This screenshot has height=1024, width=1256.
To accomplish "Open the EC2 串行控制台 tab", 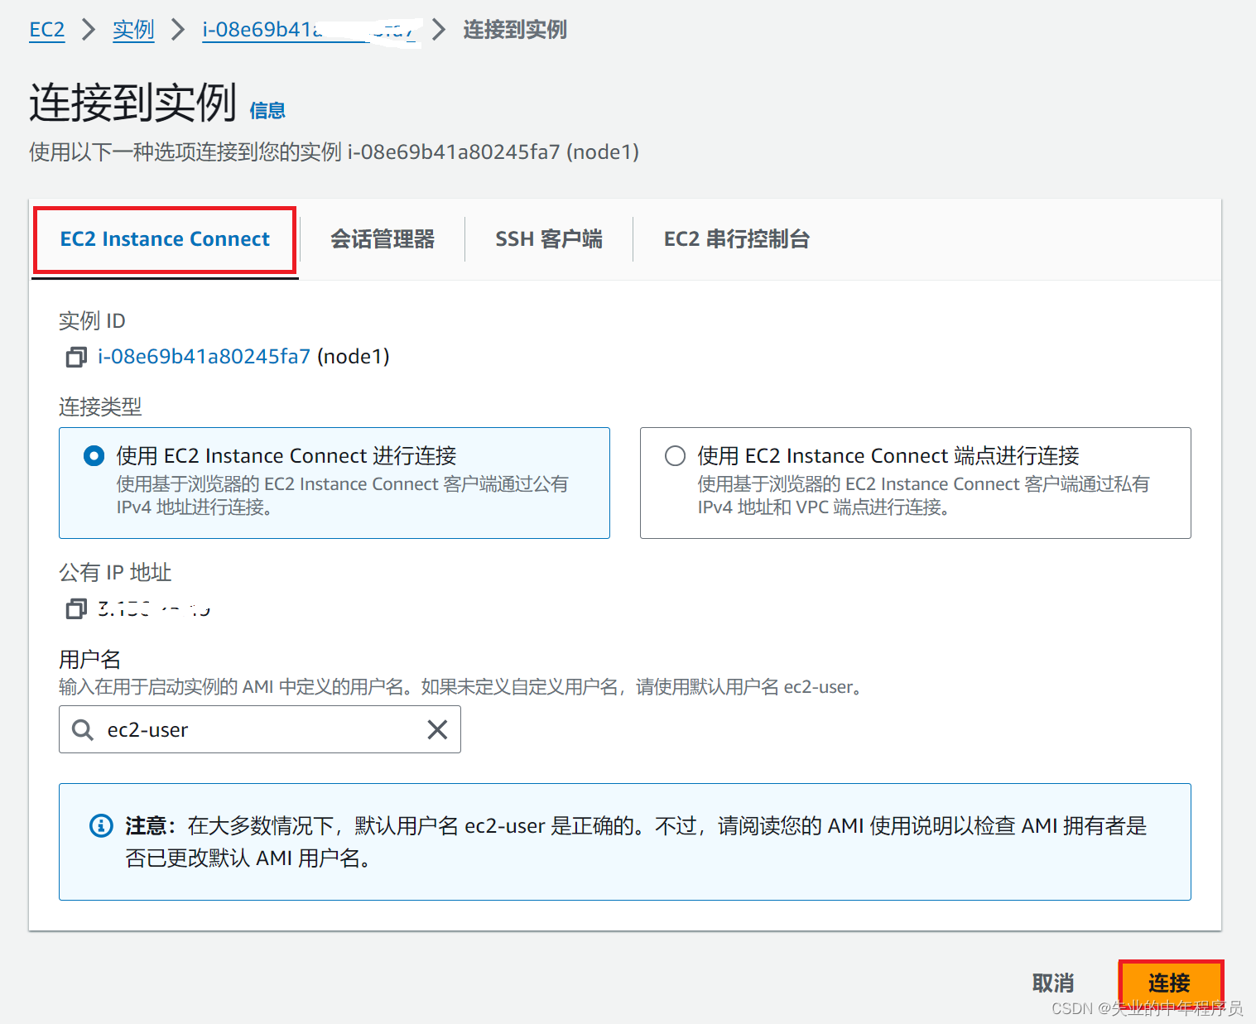I will (735, 239).
